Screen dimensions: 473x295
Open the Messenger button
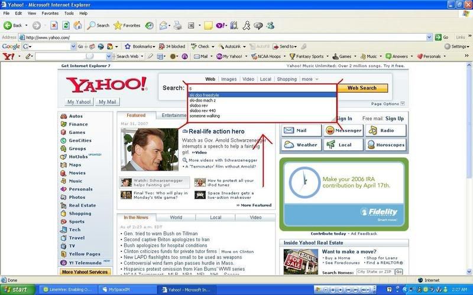[344, 130]
